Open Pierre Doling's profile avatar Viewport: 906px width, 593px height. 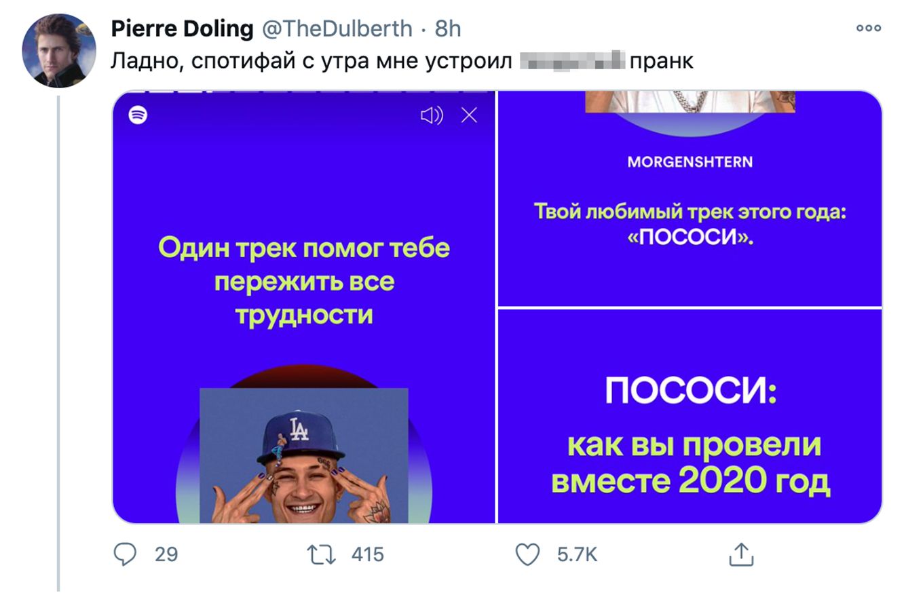click(x=59, y=51)
